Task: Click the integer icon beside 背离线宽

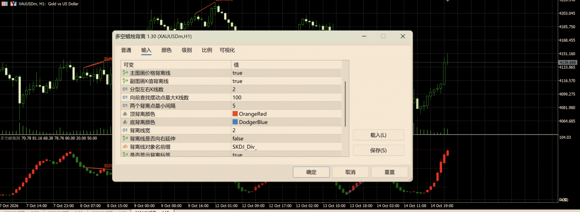Action: coord(124,130)
